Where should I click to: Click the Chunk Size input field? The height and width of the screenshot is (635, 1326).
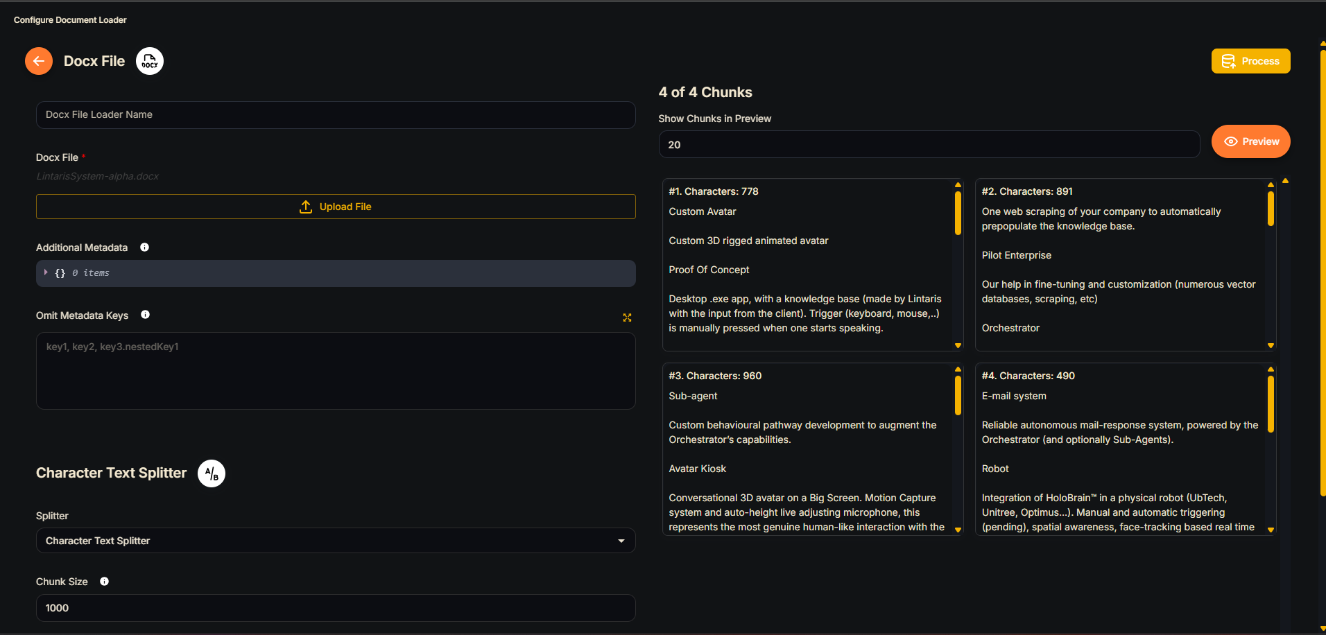tap(336, 608)
